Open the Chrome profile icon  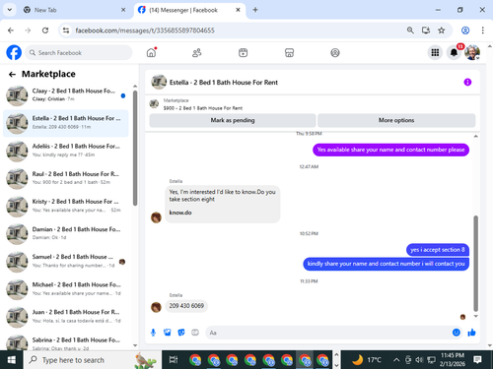click(465, 31)
